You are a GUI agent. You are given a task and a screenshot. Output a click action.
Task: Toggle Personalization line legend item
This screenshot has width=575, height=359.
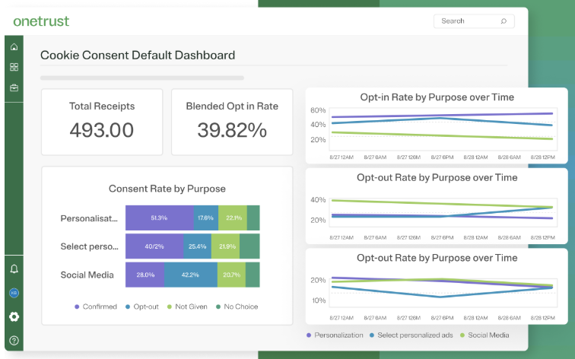(x=334, y=335)
